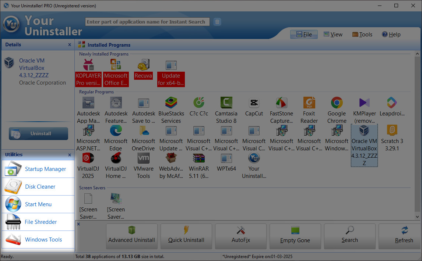The width and height of the screenshot is (422, 261).
Task: Click the Uninstall button in Details panel
Action: 38,133
